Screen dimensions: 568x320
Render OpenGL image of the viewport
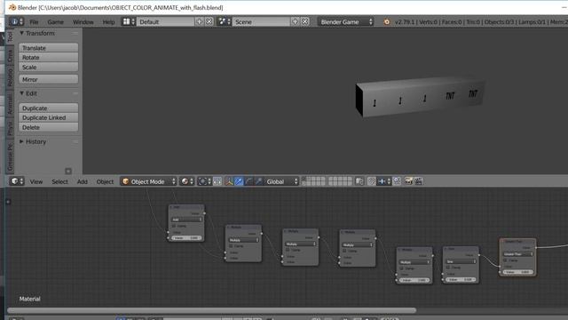(408, 181)
